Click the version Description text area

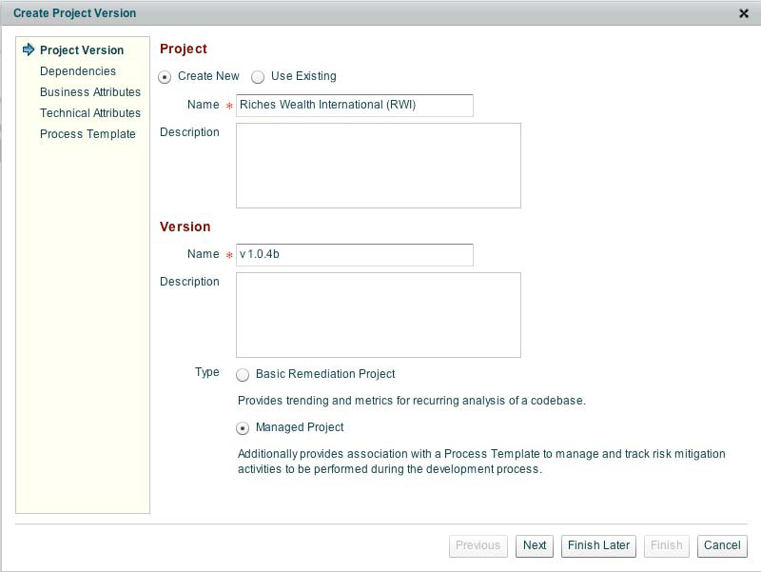(378, 314)
